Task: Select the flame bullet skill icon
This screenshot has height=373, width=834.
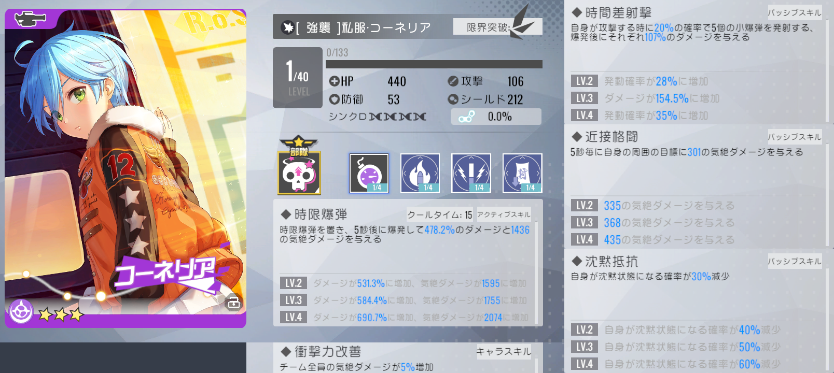Action: tap(420, 173)
